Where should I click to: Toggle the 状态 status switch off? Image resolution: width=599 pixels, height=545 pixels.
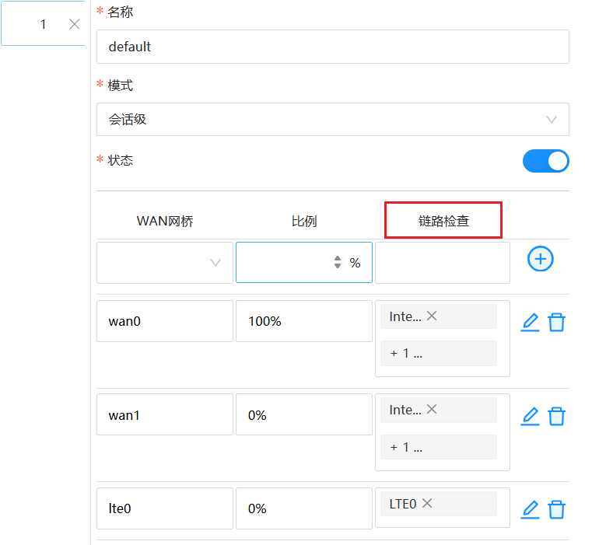click(545, 161)
